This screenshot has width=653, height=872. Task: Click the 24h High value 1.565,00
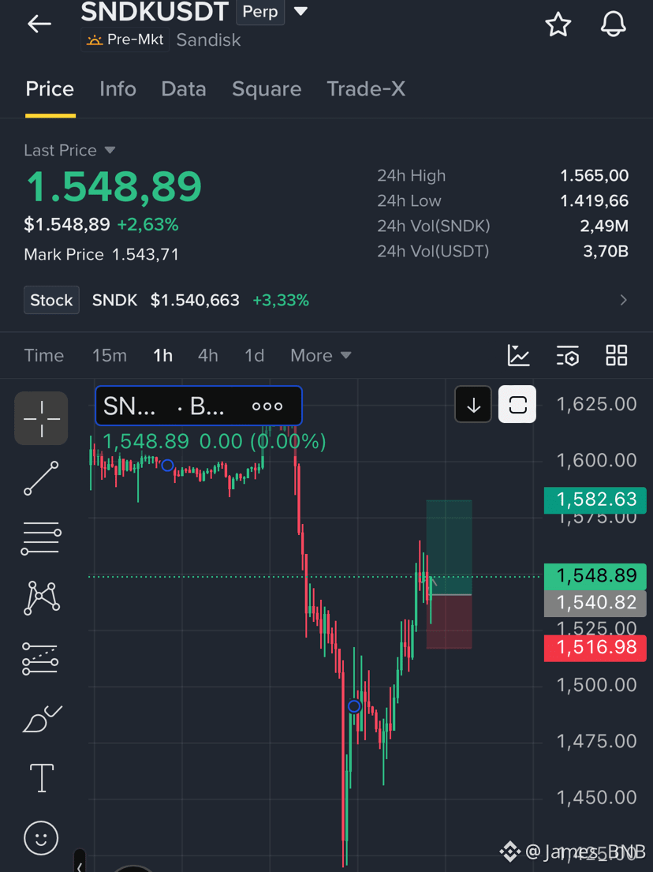(594, 176)
